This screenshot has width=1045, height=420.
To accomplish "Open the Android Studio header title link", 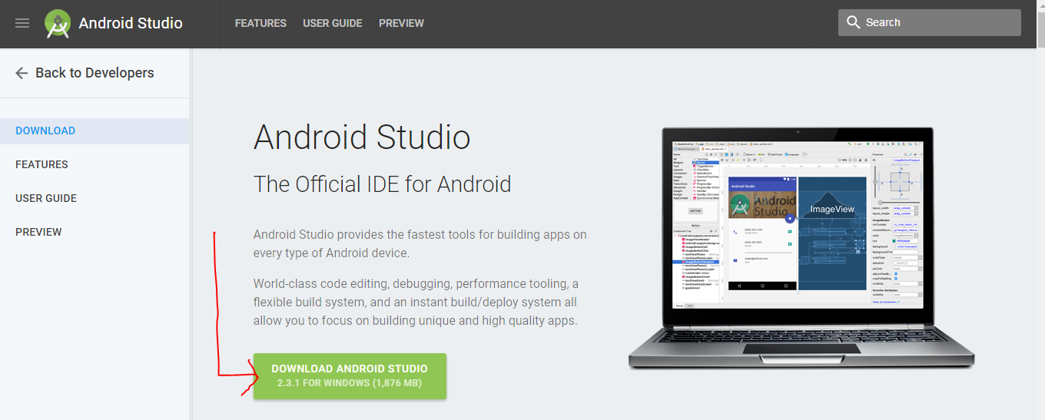I will pos(131,23).
